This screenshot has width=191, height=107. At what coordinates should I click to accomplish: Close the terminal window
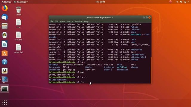tap(150, 18)
